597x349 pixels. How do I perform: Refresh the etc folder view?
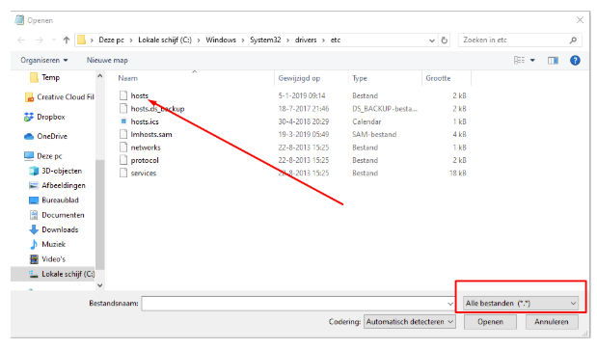click(444, 40)
